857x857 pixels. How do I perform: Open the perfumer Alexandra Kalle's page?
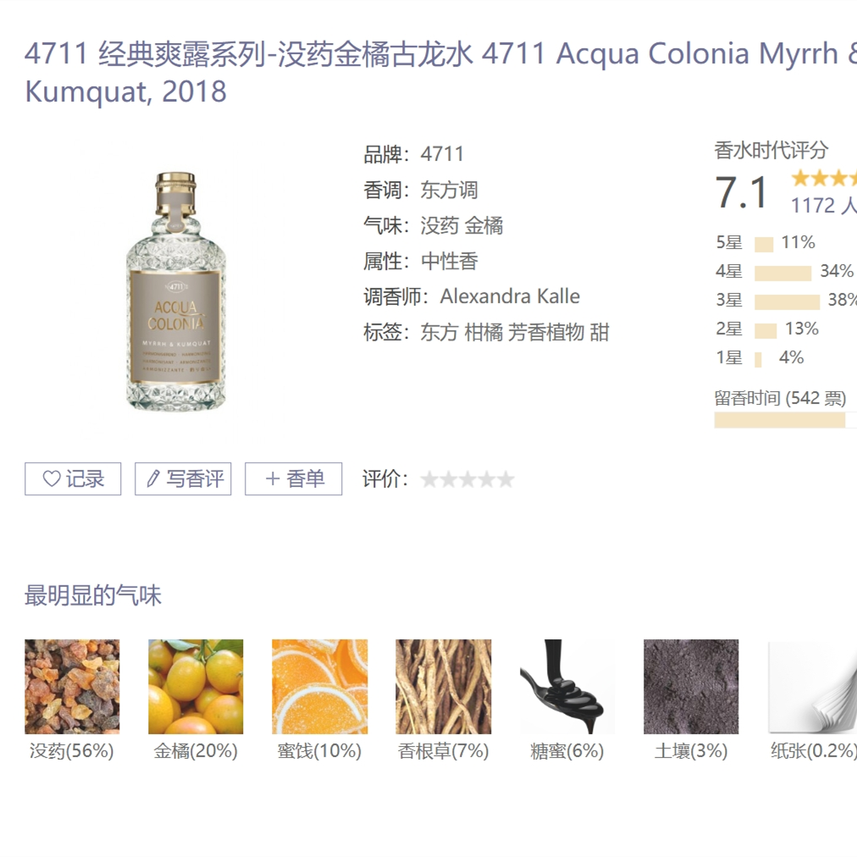tap(508, 296)
